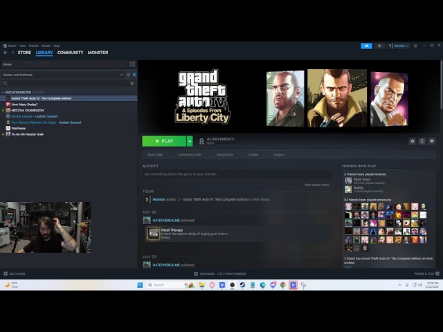
Task: Select Yu-Gi-Oh! Master Duel in the library
Action: (69, 134)
